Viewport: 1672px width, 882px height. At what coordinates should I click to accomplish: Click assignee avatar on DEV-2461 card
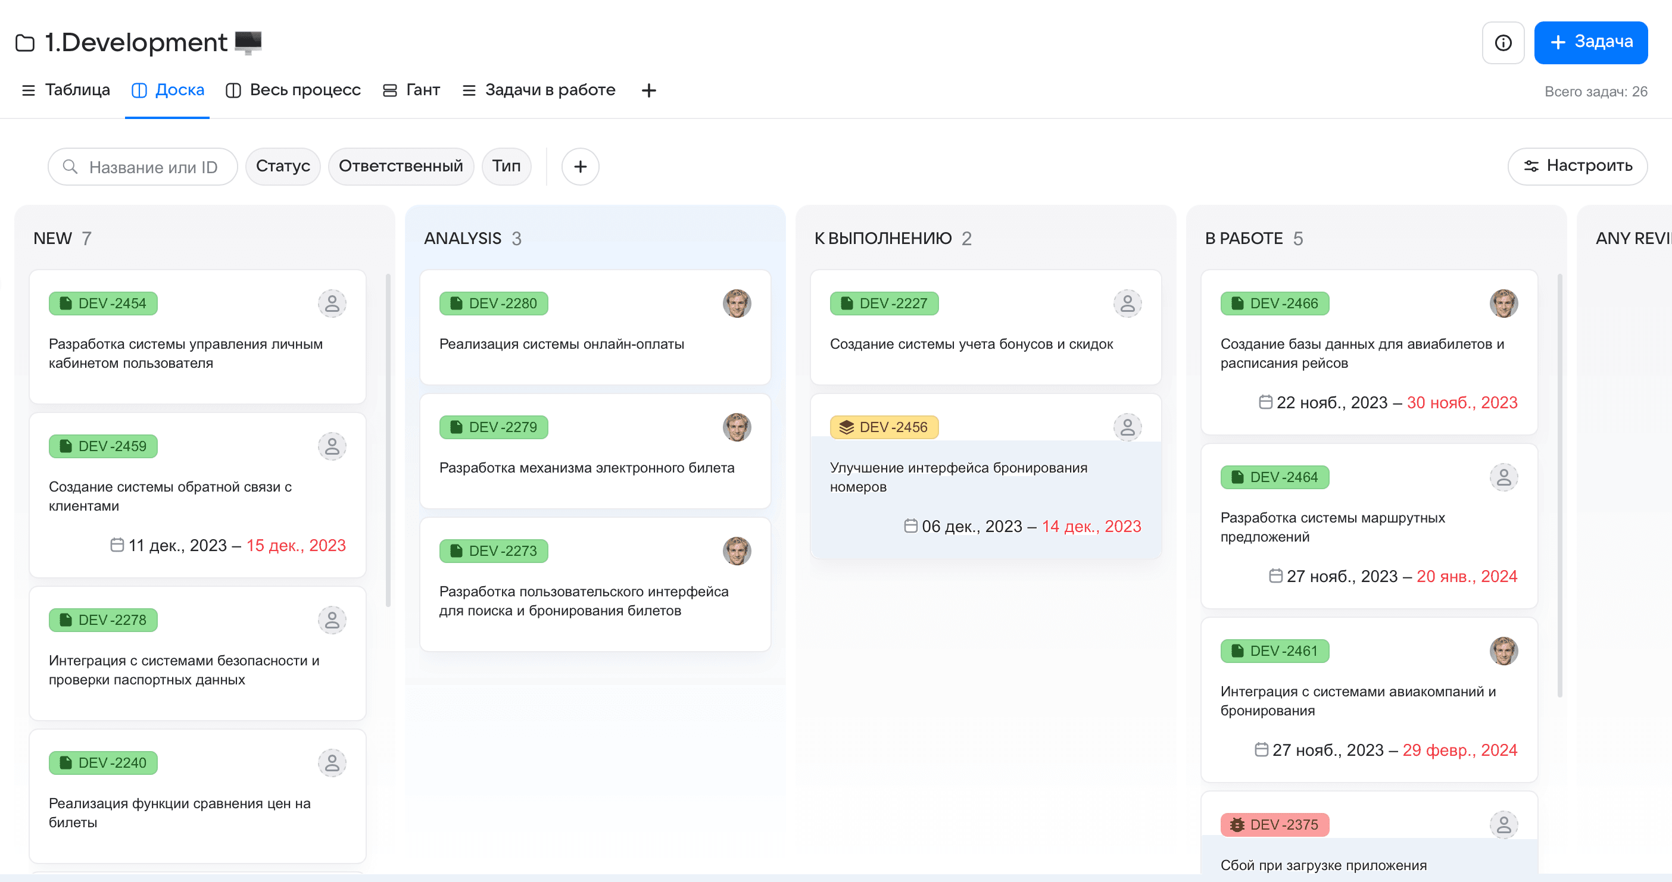click(x=1504, y=651)
